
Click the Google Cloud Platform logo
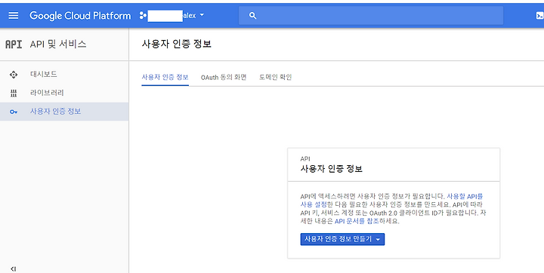[x=80, y=16]
